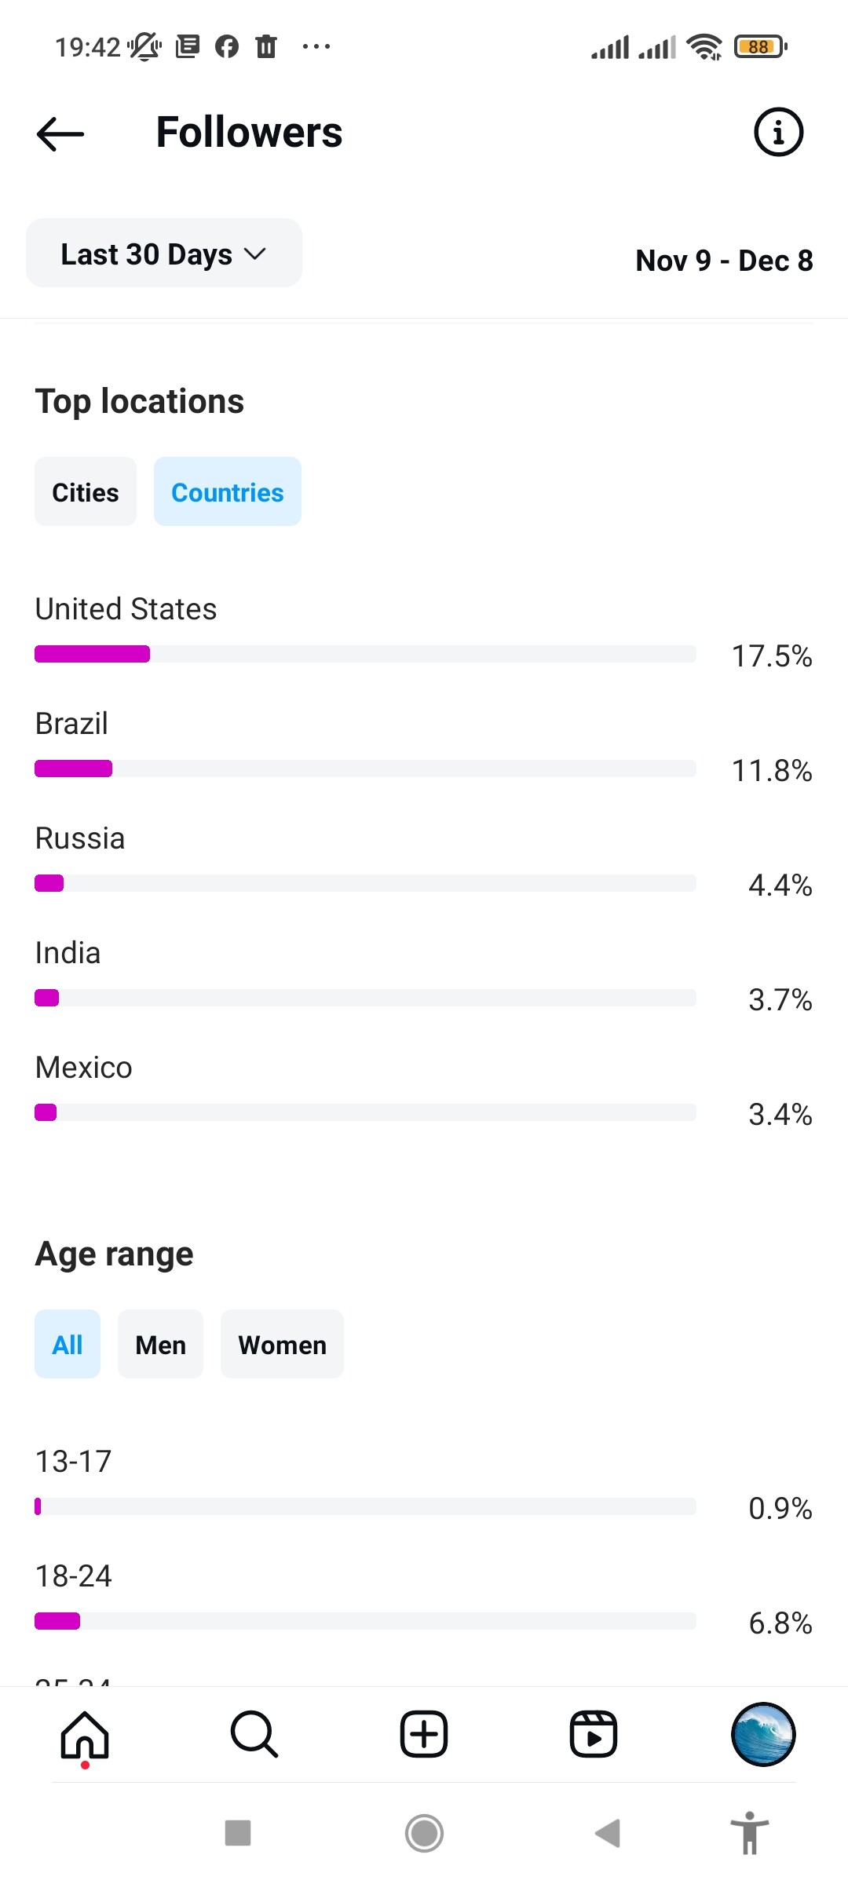848x1884 pixels.
Task: Switch top locations to Cities
Action: pyautogui.click(x=86, y=492)
